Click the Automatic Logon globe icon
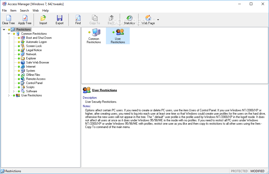This screenshot has width=269, height=174. pos(23,42)
